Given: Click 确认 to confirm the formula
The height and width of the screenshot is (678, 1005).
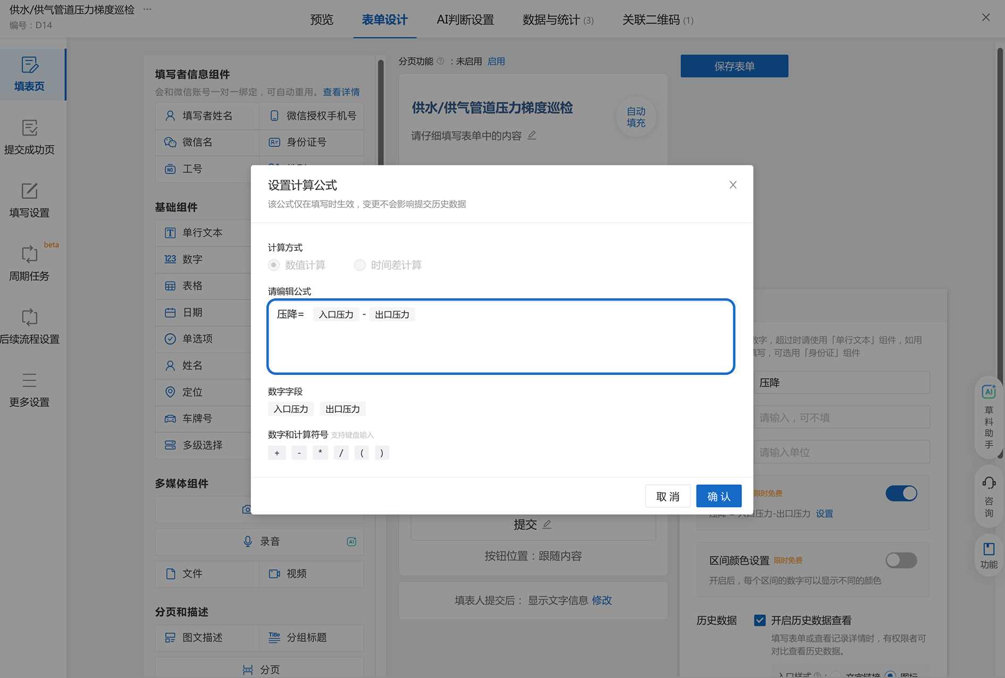Looking at the screenshot, I should click(718, 496).
